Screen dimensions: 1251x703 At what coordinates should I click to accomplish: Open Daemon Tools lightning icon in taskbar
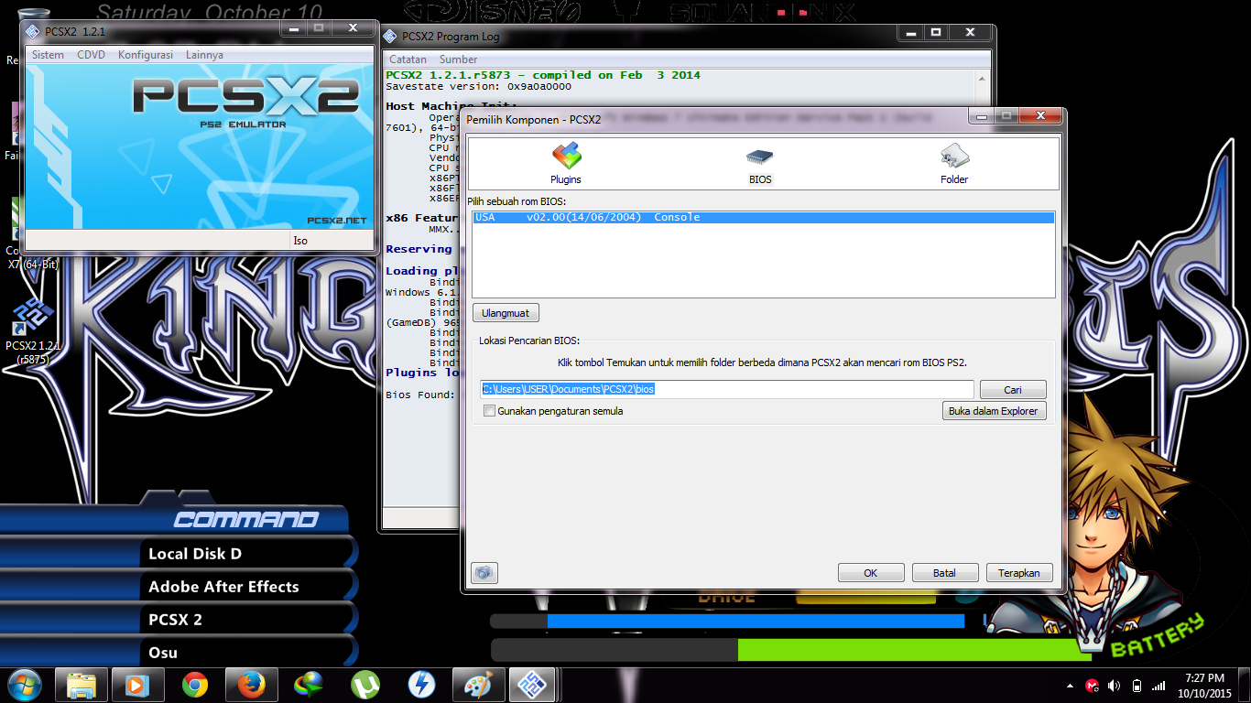coord(421,685)
